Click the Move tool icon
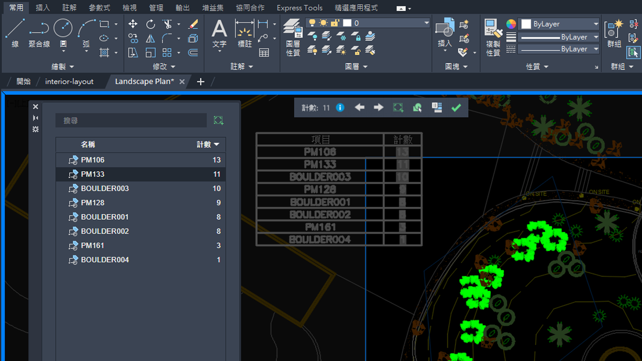This screenshot has width=642, height=361. pyautogui.click(x=133, y=24)
